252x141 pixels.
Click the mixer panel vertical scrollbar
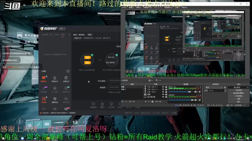pos(203,94)
